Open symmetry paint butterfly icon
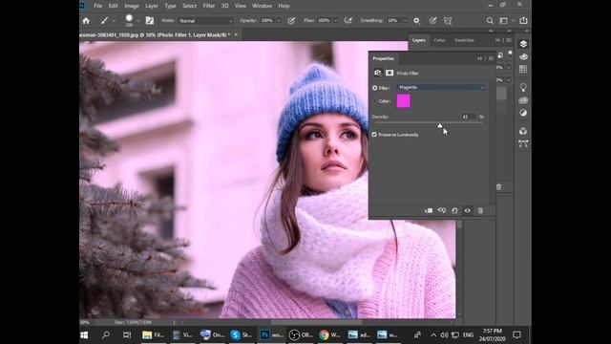This screenshot has height=344, width=611. 448,21
